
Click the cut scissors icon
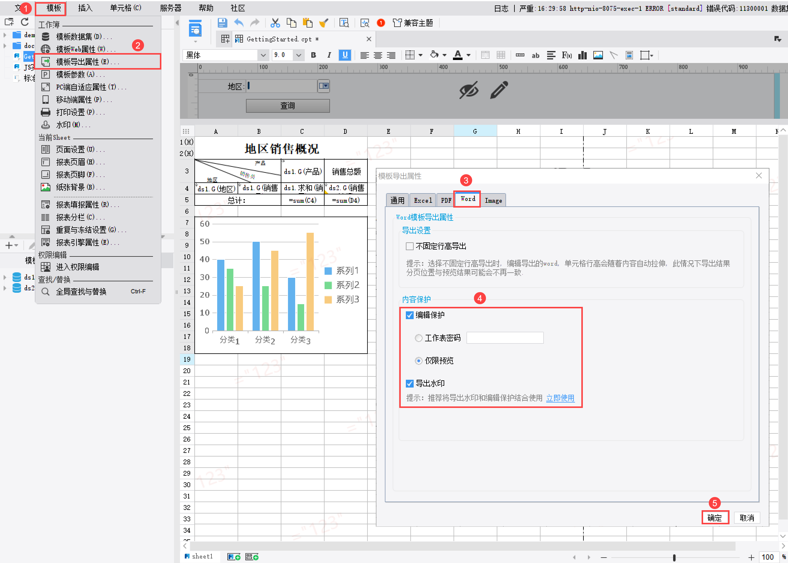[275, 23]
